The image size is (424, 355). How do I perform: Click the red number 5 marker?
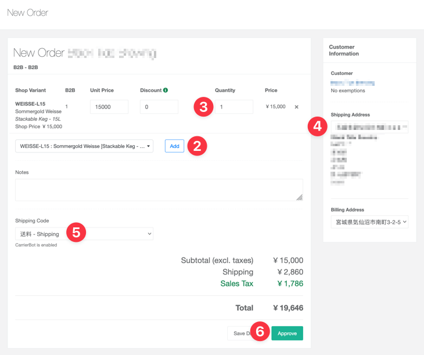76,233
